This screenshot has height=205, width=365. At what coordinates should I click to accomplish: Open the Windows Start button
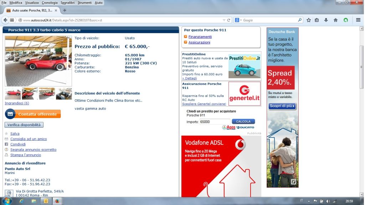coord(7,201)
